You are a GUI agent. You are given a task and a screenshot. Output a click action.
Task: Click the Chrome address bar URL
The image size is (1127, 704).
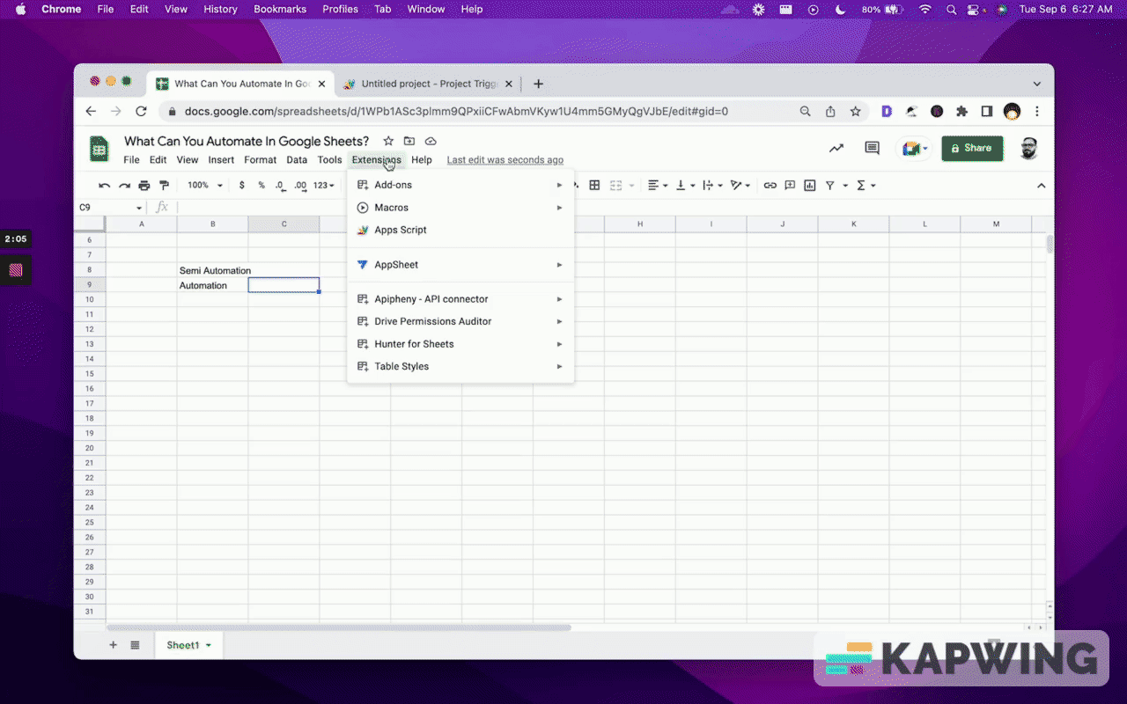[x=456, y=112]
